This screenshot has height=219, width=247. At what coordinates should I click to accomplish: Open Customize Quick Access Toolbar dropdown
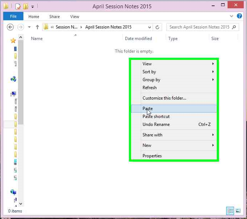click(x=32, y=6)
